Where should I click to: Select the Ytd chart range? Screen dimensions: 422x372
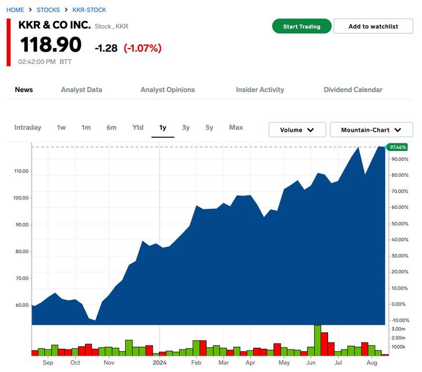138,127
